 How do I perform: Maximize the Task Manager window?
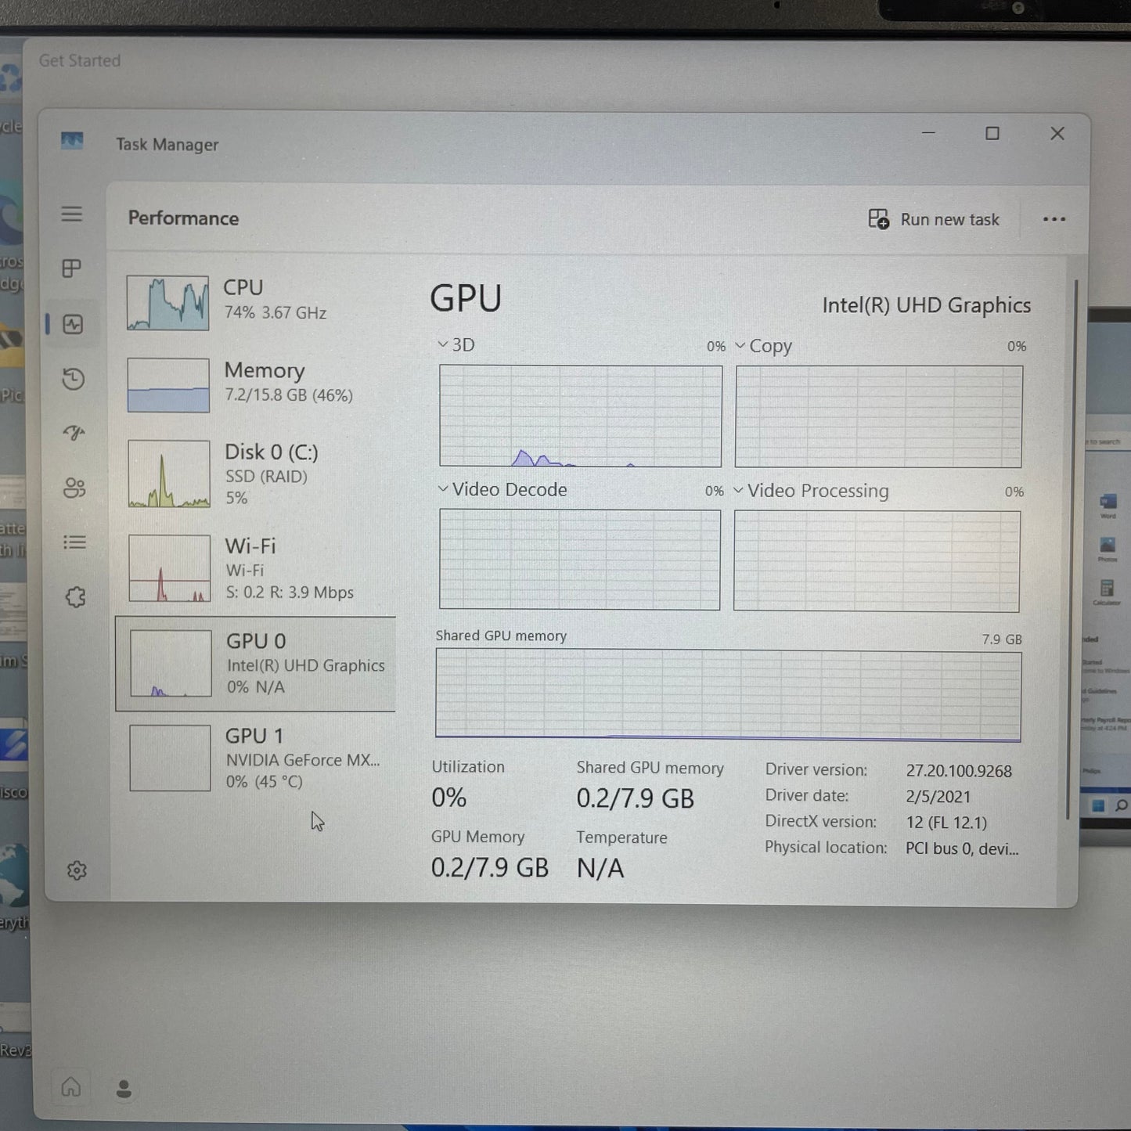point(992,134)
